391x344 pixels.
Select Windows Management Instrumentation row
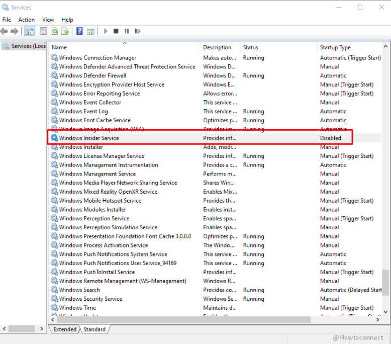point(216,164)
